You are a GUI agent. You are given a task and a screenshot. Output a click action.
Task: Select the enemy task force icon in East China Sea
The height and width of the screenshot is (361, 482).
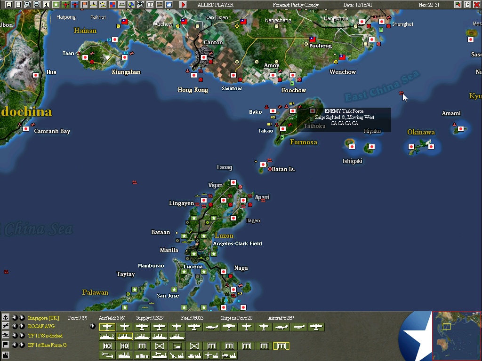click(x=401, y=93)
